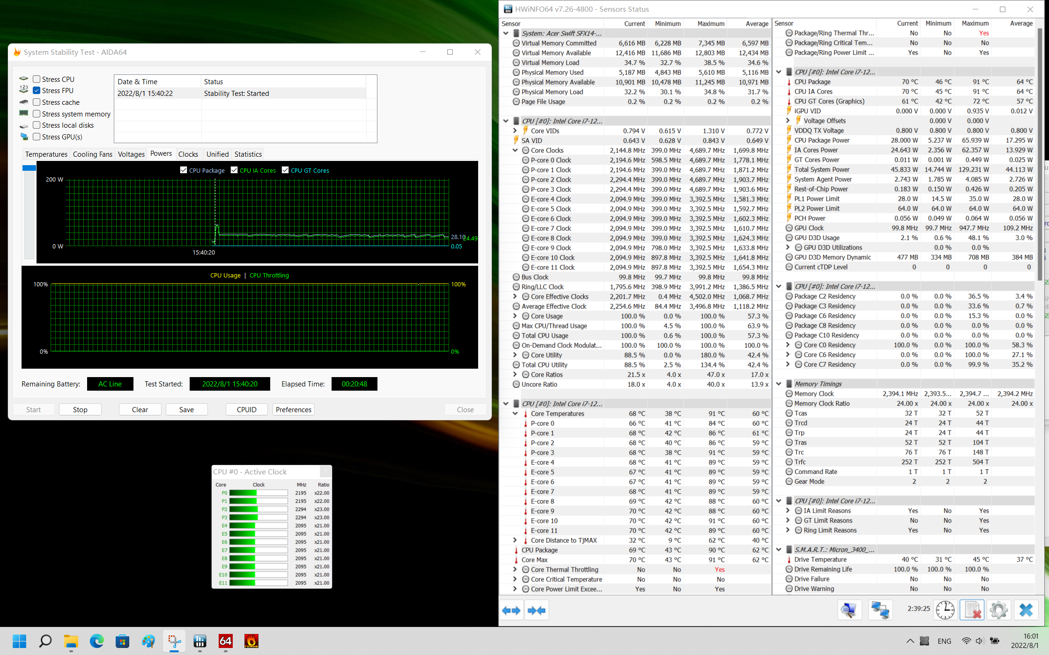Switch to Clocks tab
The image size is (1049, 655).
tap(188, 154)
